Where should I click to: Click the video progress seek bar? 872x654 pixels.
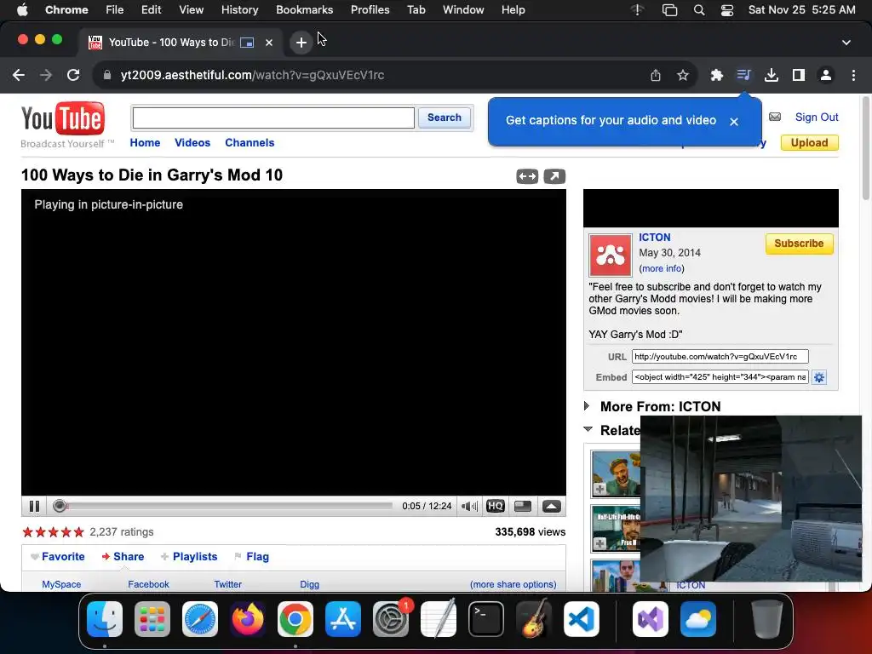225,506
